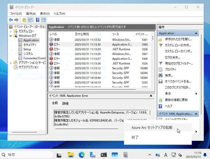Select the システム log in tree

pos(26,54)
